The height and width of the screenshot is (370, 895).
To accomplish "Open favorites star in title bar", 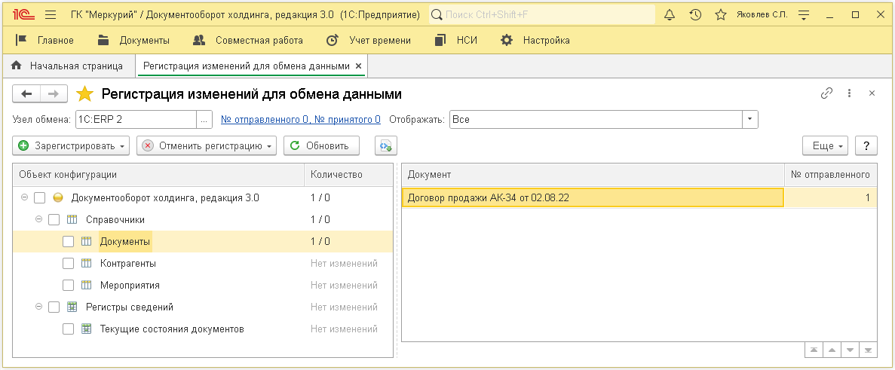I will 721,14.
